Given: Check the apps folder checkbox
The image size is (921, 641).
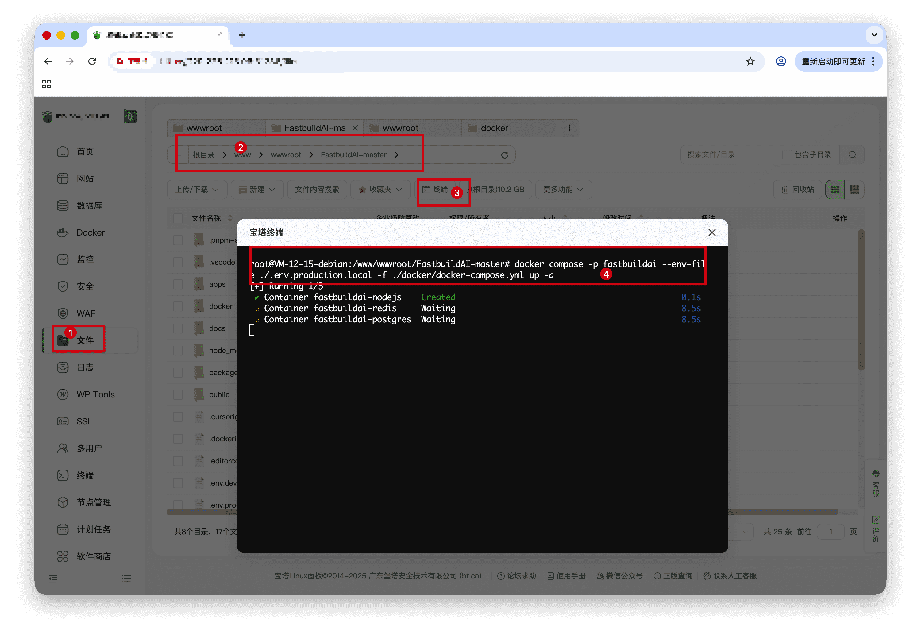Looking at the screenshot, I should (x=178, y=284).
